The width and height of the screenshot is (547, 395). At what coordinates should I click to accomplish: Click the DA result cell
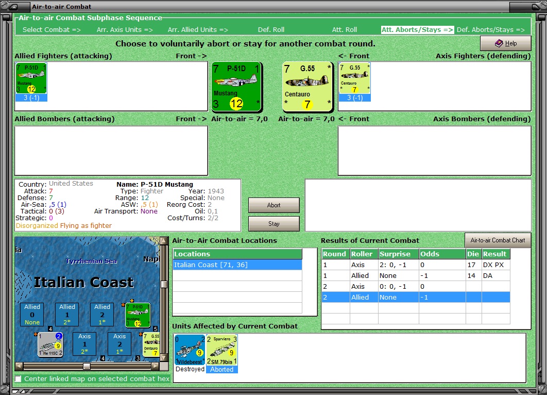coord(495,275)
